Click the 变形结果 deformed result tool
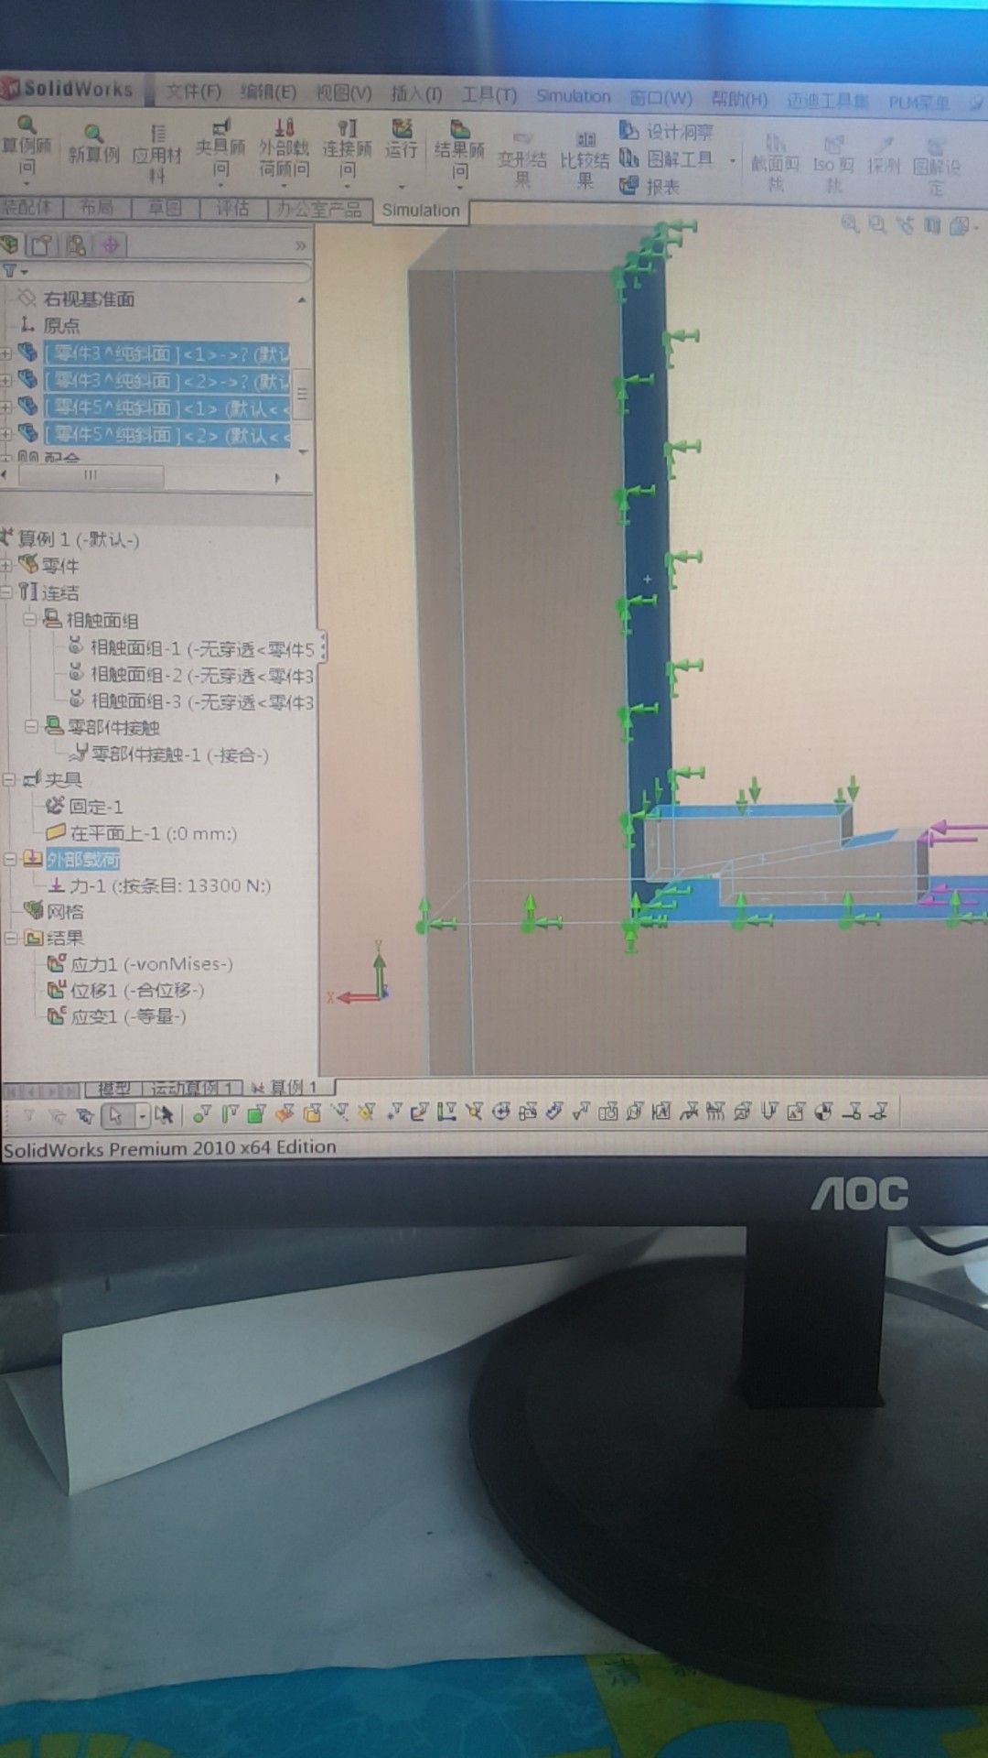 click(522, 159)
